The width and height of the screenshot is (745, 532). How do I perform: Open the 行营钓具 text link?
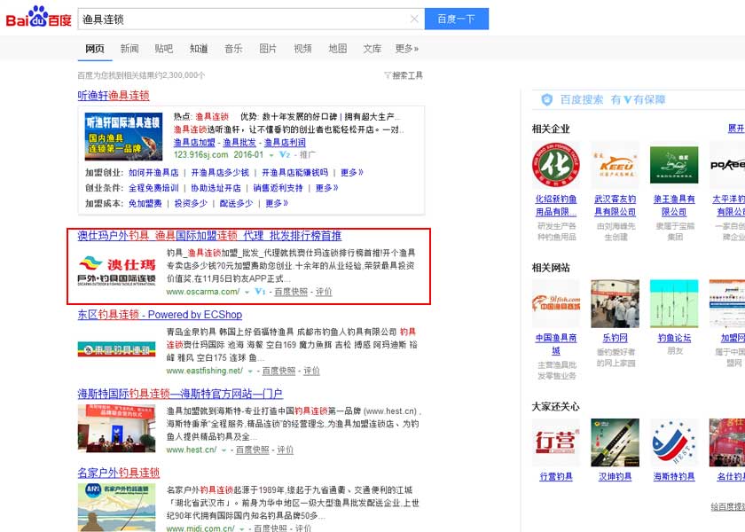(556, 476)
